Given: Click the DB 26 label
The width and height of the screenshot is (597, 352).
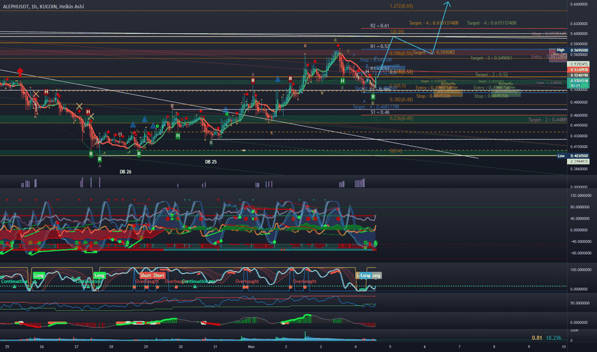Looking at the screenshot, I should coord(126,172).
